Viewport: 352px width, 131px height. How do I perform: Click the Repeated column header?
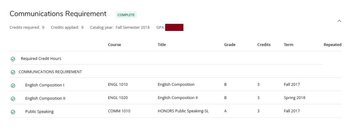[332, 45]
